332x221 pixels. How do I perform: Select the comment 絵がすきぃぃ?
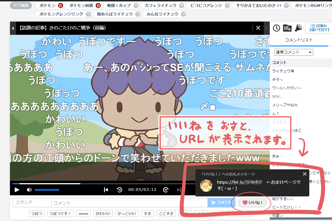pyautogui.click(x=283, y=199)
